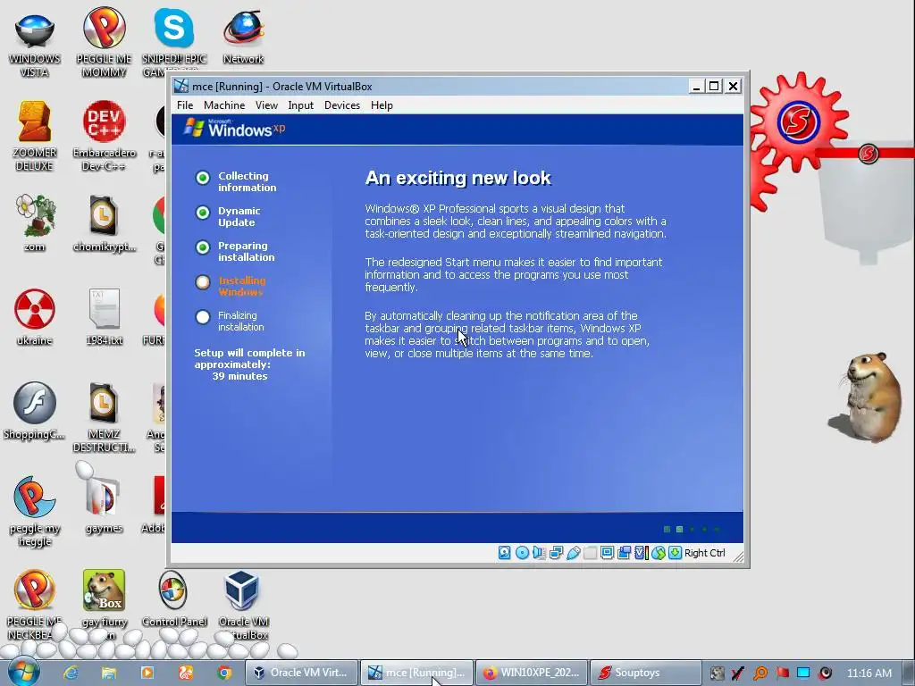Select the ukraine radiation desktop icon
This screenshot has height=686, width=915.
pos(35,317)
